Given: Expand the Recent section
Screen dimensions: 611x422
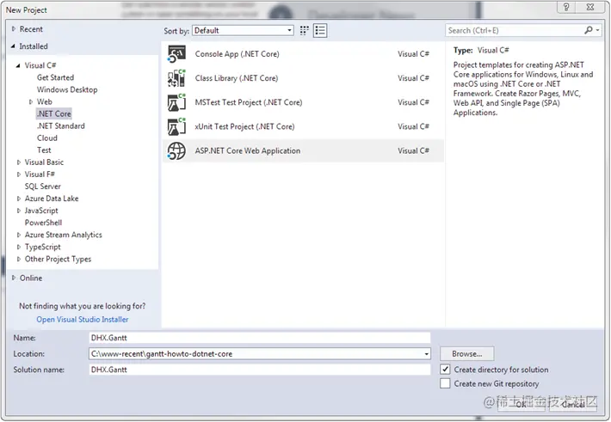Looking at the screenshot, I should click(x=14, y=29).
